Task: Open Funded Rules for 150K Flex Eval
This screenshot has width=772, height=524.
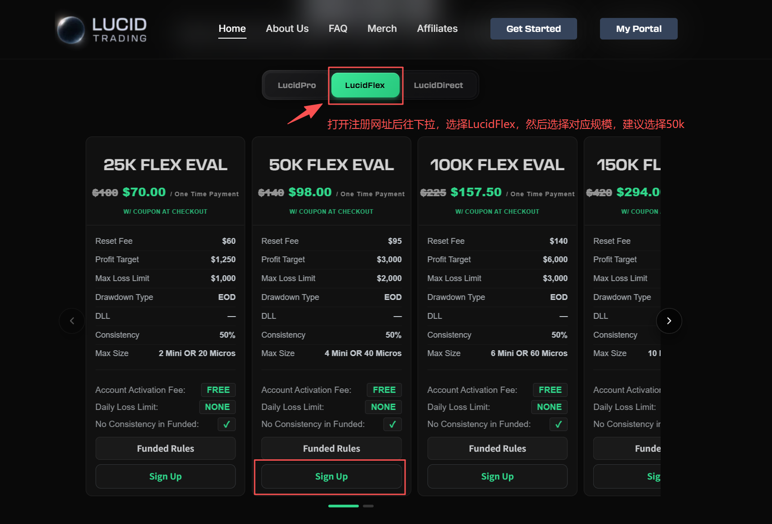Action: tap(627, 449)
